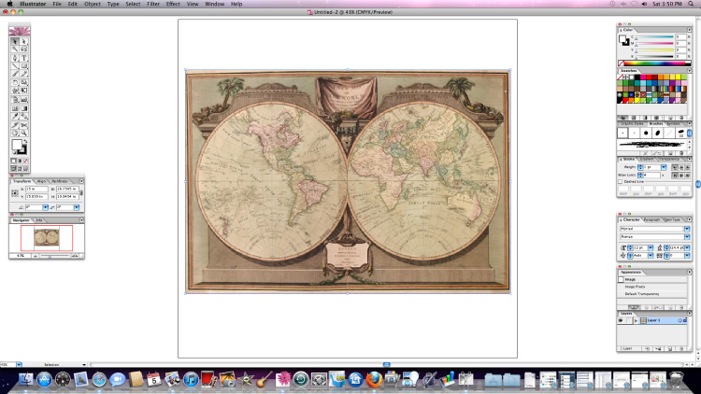Open Color panel flyout menu
Image resolution: width=701 pixels, height=394 pixels.
tap(690, 30)
